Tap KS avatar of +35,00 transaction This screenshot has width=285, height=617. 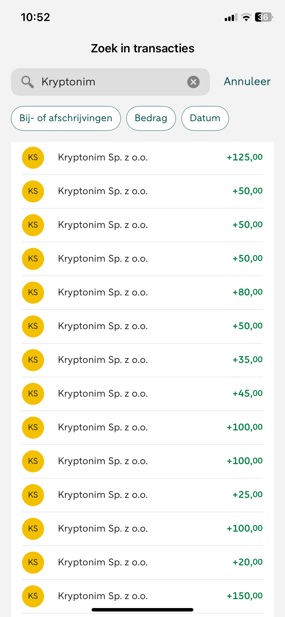tap(33, 360)
